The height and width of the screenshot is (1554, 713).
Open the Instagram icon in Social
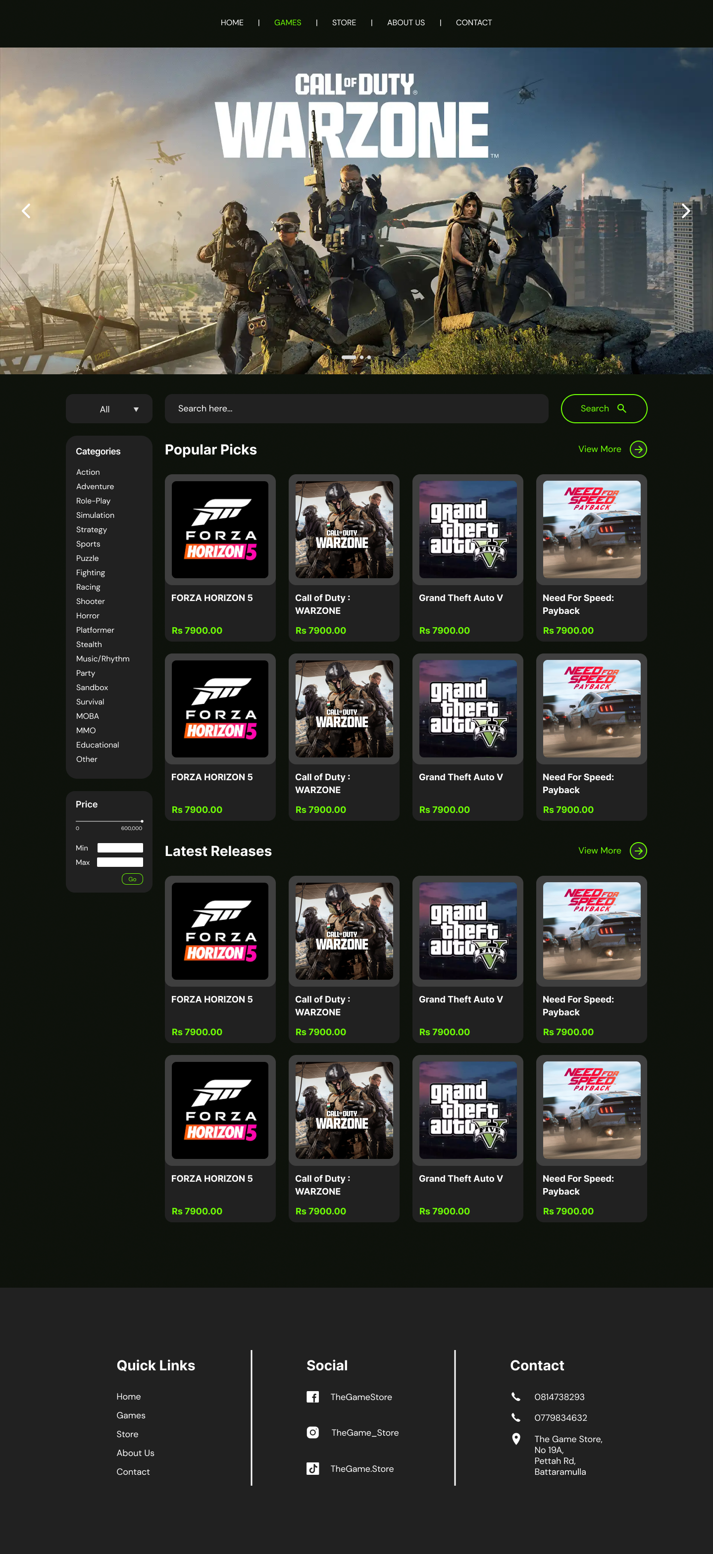[312, 1433]
